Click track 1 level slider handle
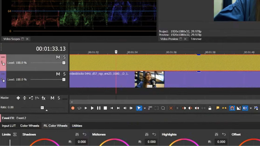 [64, 63]
